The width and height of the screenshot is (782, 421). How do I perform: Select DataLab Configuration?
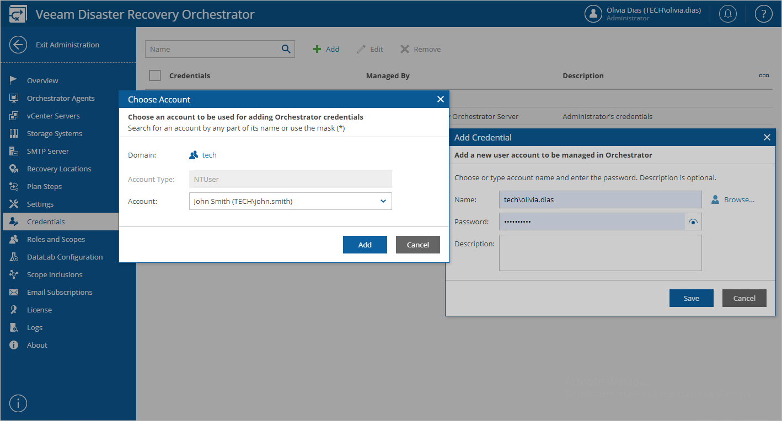65,257
